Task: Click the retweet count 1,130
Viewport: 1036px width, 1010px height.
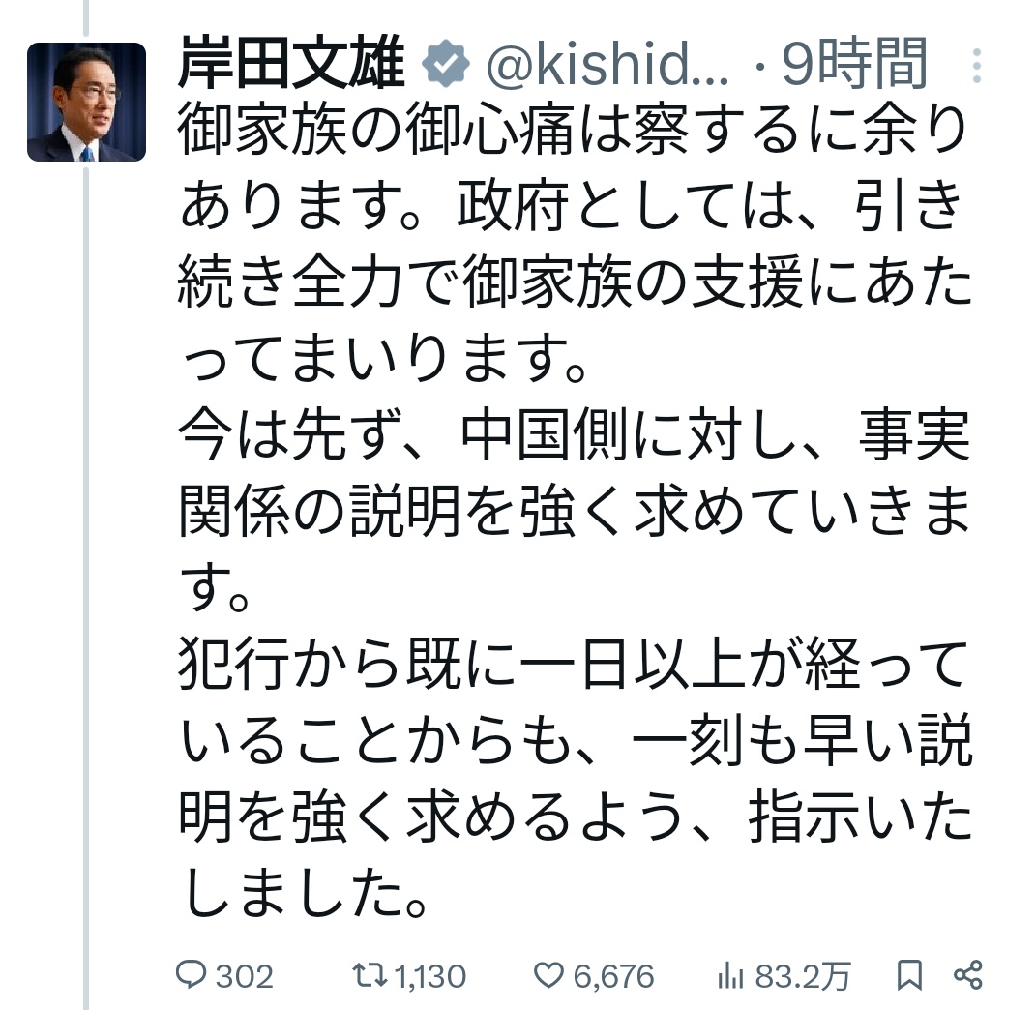Action: (430, 976)
